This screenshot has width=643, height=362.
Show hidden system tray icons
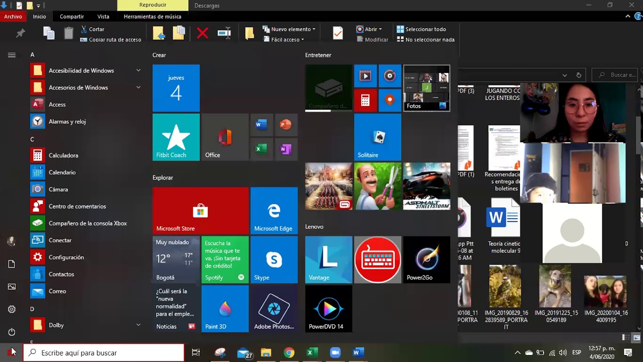pos(517,353)
